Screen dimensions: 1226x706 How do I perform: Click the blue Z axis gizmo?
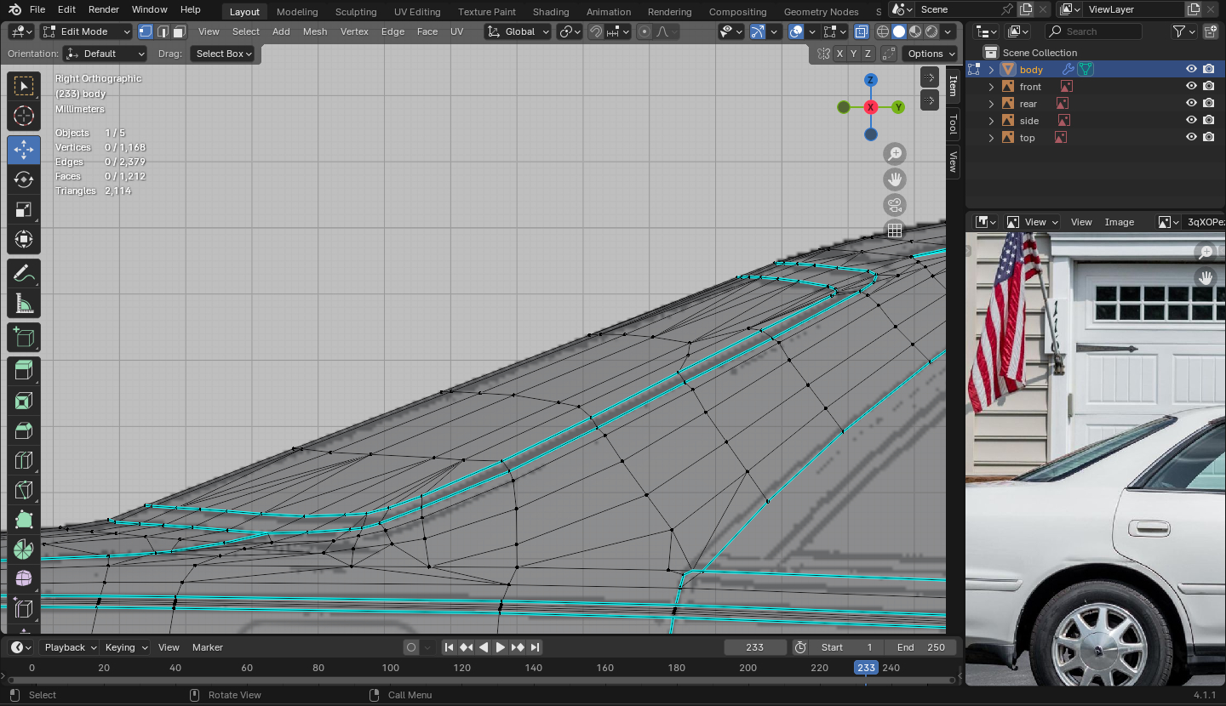pos(870,80)
